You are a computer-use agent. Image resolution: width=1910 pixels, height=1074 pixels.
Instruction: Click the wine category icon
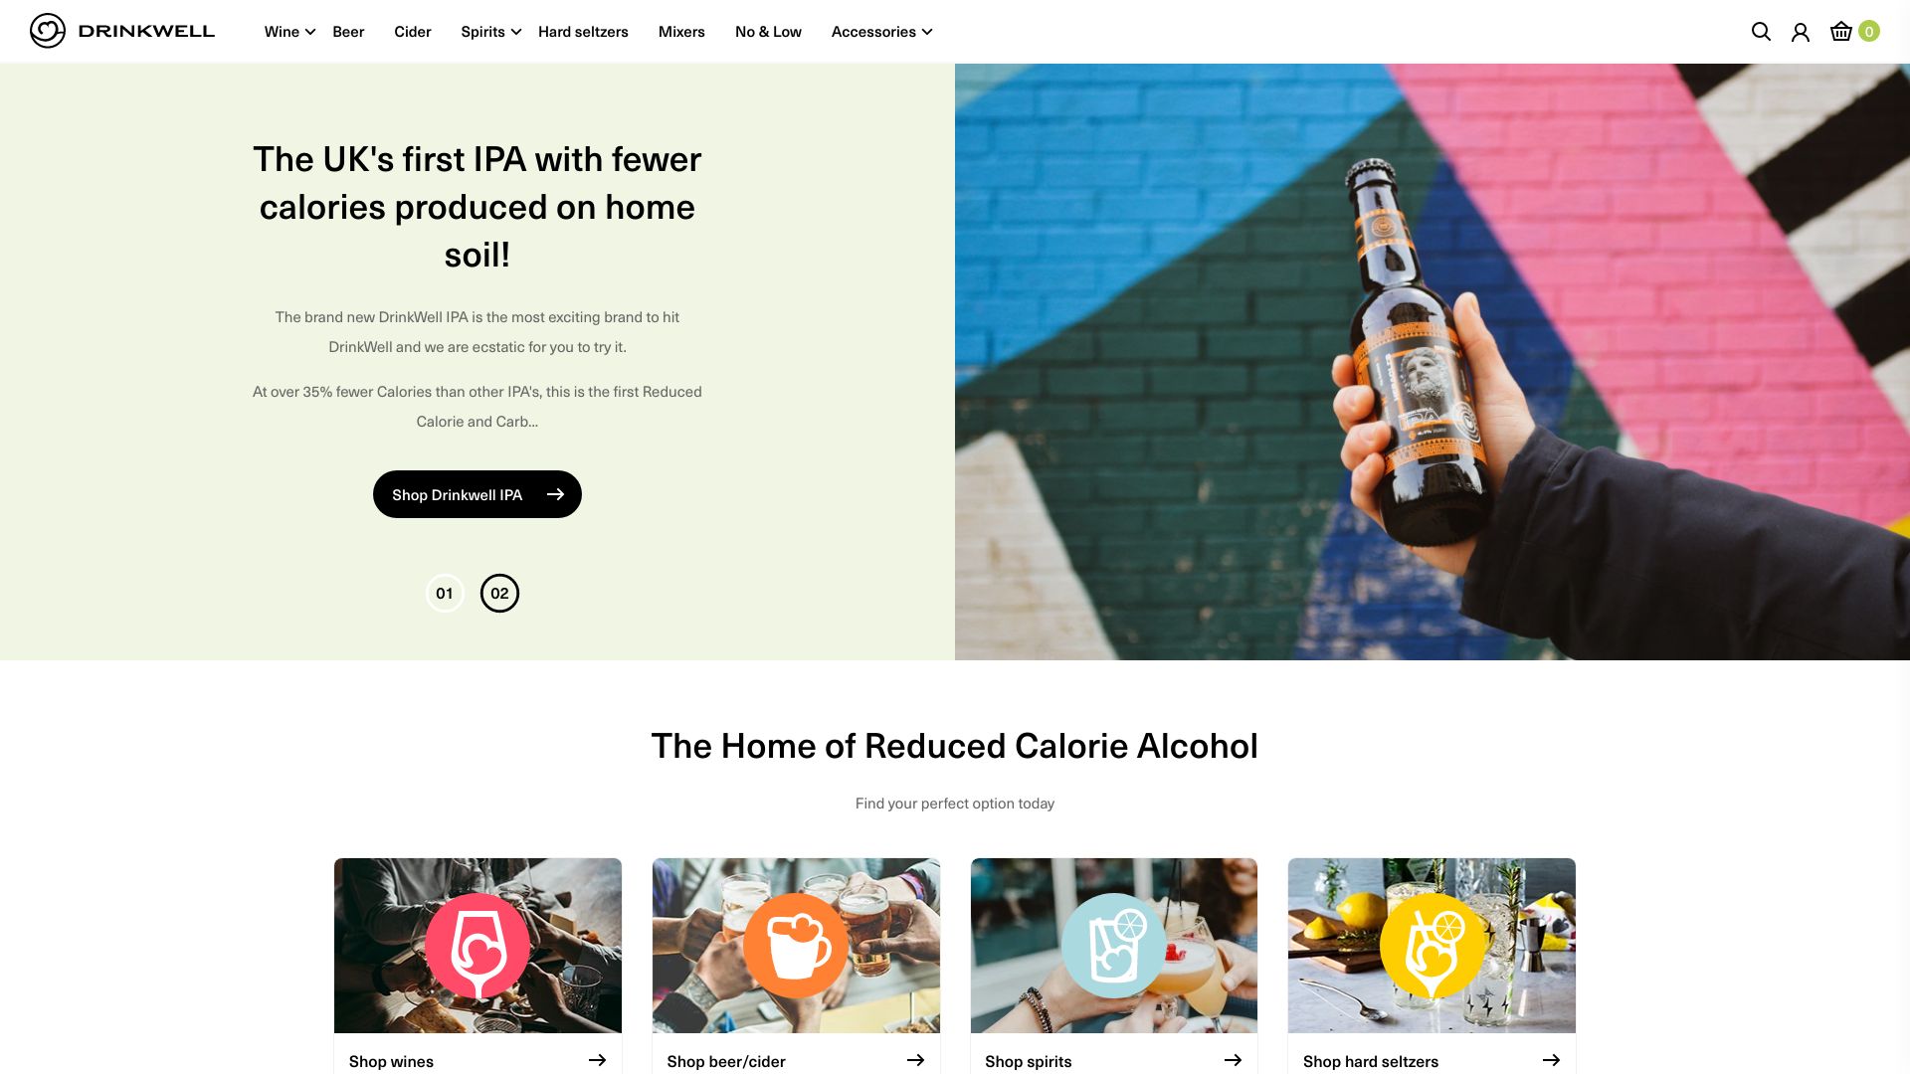tap(477, 944)
